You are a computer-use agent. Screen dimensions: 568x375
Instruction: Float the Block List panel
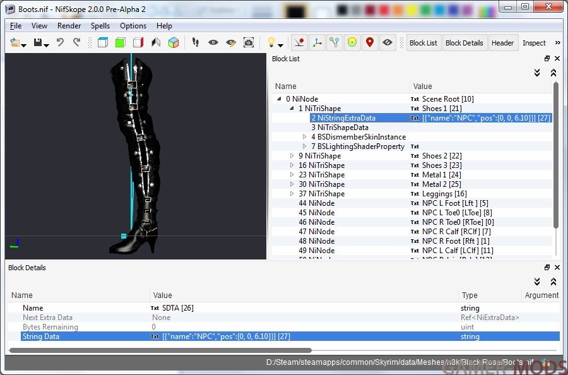547,59
